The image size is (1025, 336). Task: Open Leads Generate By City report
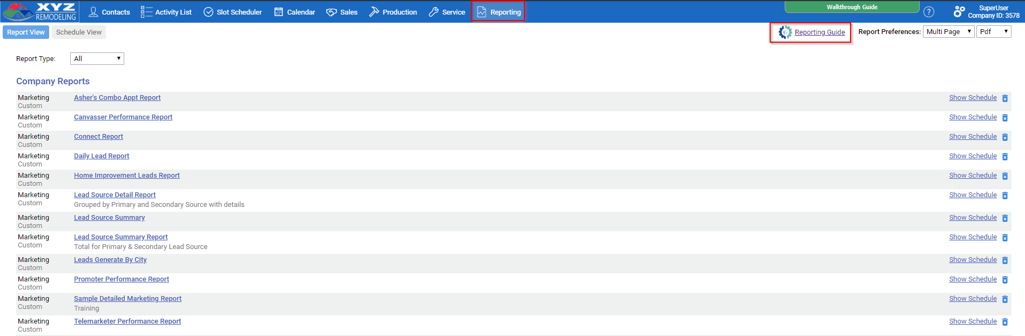tap(110, 260)
